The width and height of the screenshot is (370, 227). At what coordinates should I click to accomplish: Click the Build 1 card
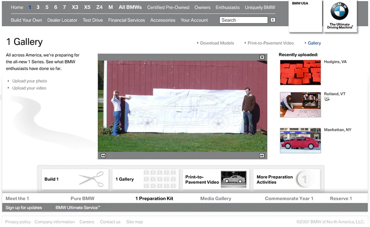(75, 179)
